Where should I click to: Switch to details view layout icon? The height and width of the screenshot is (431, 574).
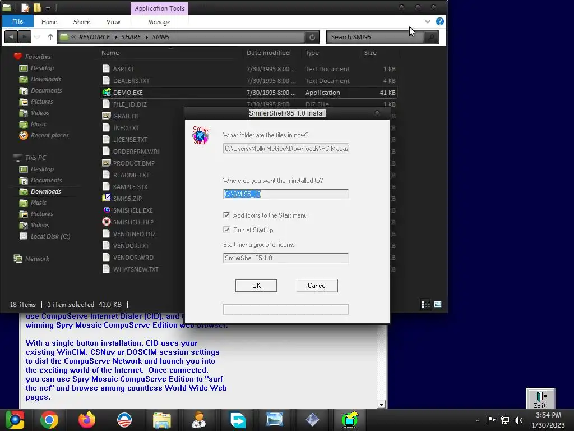[425, 304]
